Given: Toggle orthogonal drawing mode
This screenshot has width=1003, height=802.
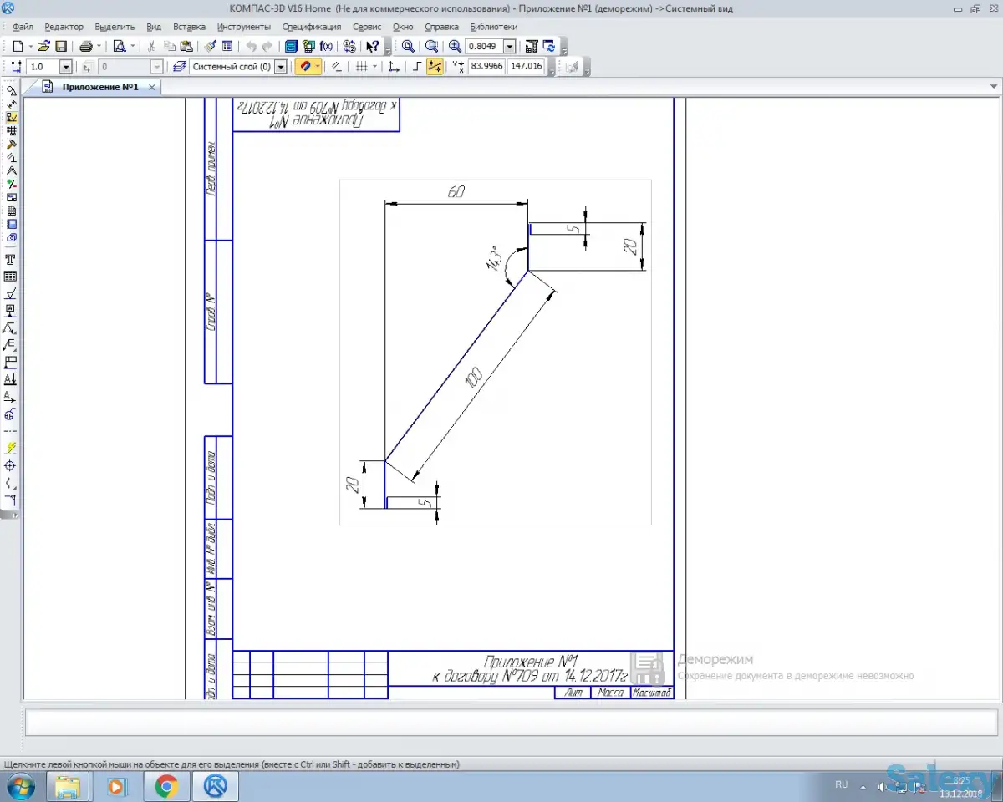Looking at the screenshot, I should pyautogui.click(x=416, y=67).
